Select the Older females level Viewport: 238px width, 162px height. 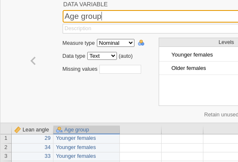198,68
